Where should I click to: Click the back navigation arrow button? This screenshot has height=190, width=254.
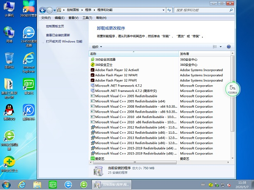pos(43,10)
